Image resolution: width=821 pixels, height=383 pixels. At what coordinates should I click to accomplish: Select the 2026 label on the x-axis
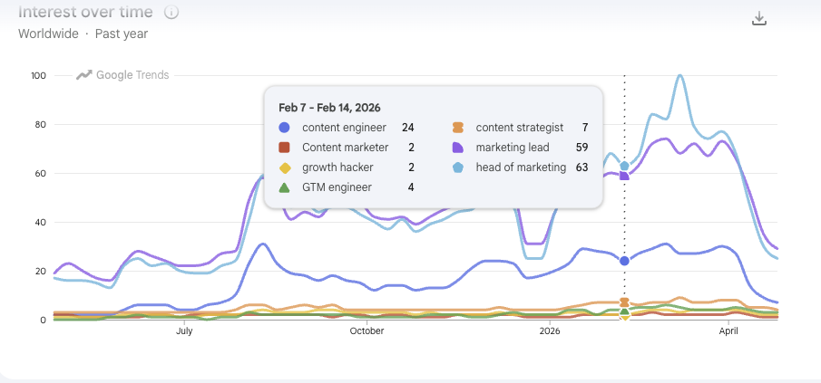[x=549, y=332]
